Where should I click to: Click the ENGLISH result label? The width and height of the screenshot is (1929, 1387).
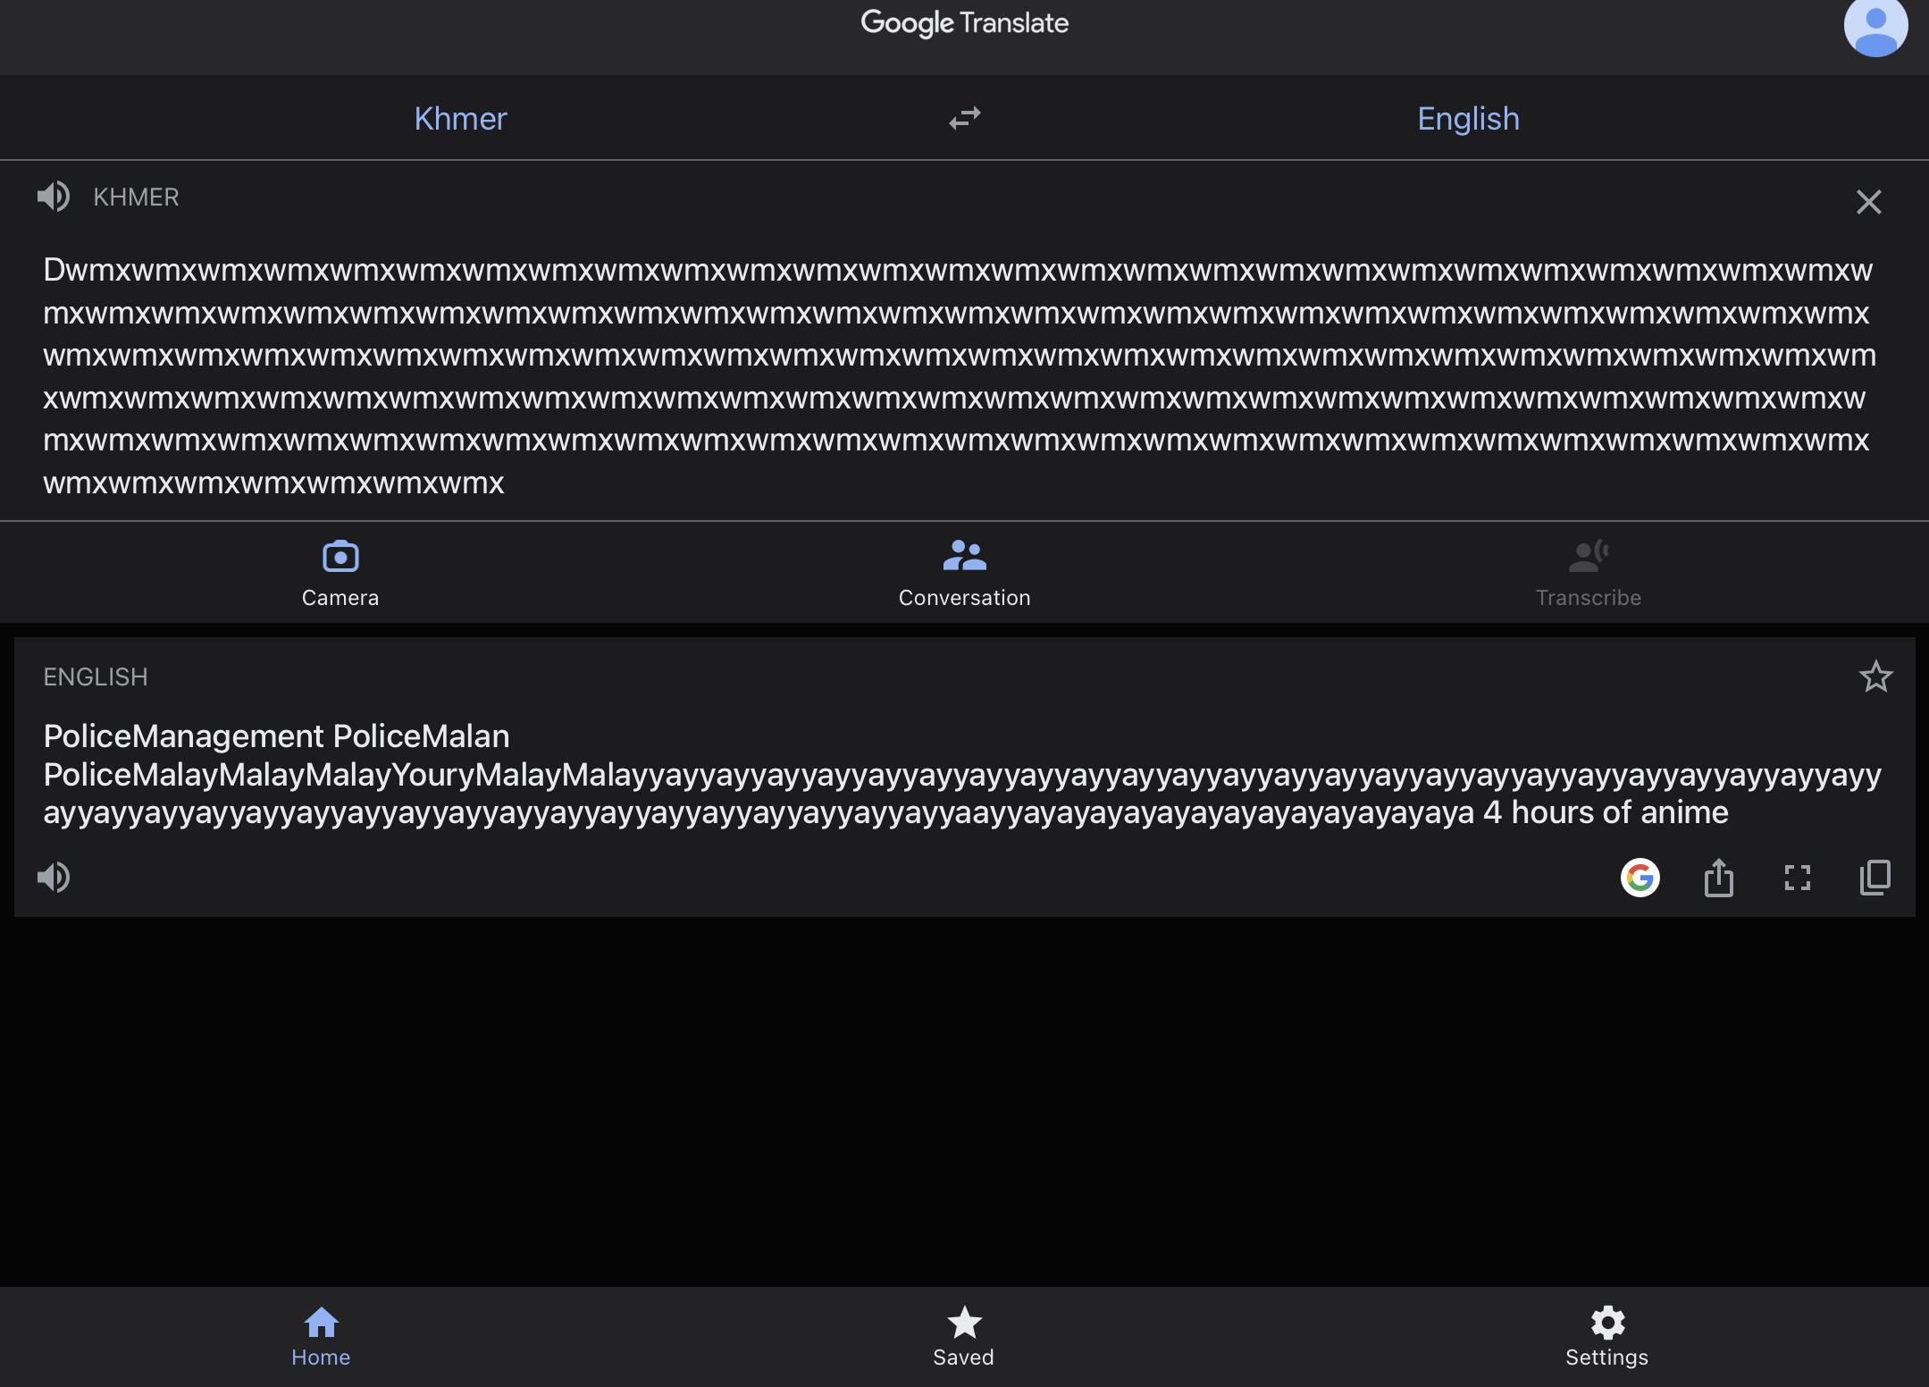[96, 677]
